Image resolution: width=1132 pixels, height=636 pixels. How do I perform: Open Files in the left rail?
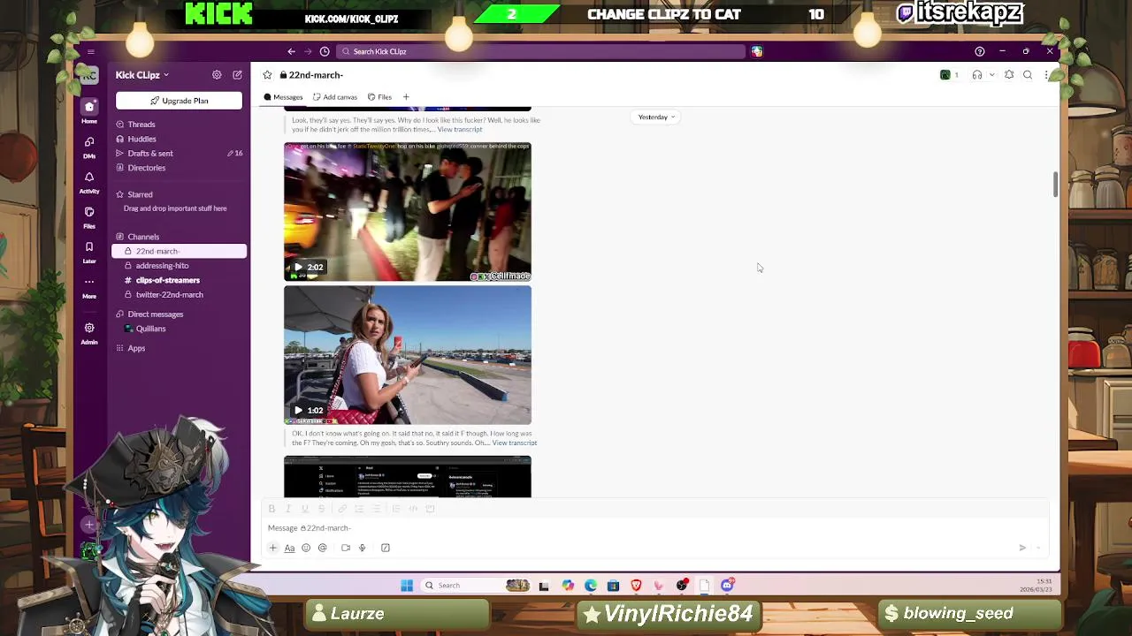[89, 217]
